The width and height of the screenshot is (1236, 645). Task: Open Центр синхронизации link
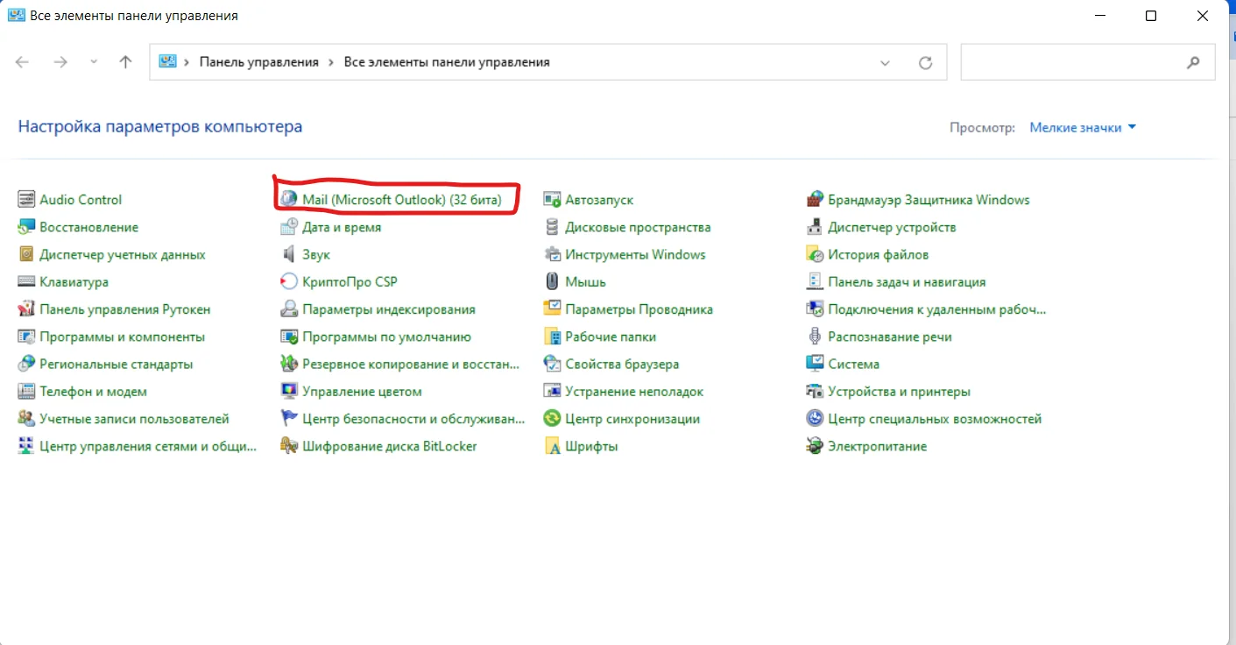[632, 419]
